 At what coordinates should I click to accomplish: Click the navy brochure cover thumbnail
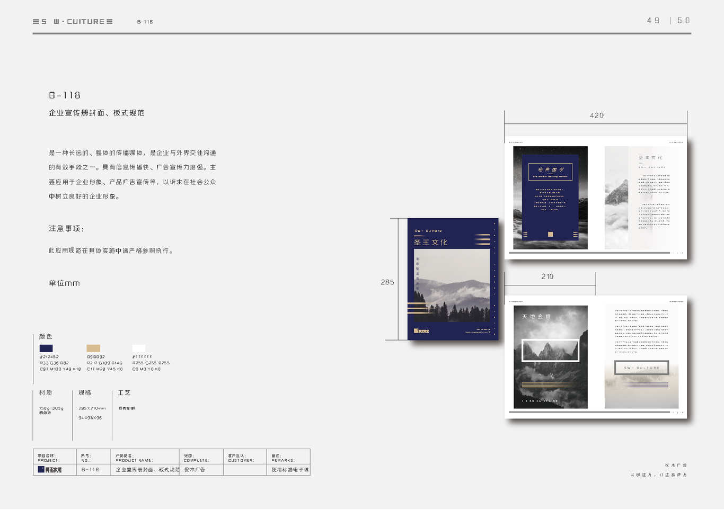453,279
